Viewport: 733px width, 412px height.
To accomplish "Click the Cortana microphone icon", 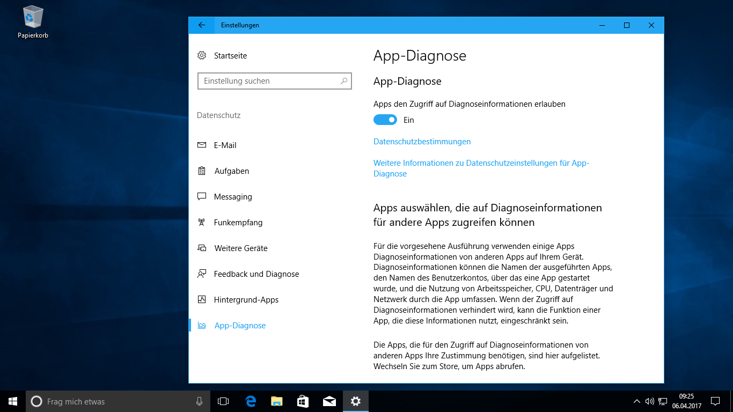I will click(199, 401).
